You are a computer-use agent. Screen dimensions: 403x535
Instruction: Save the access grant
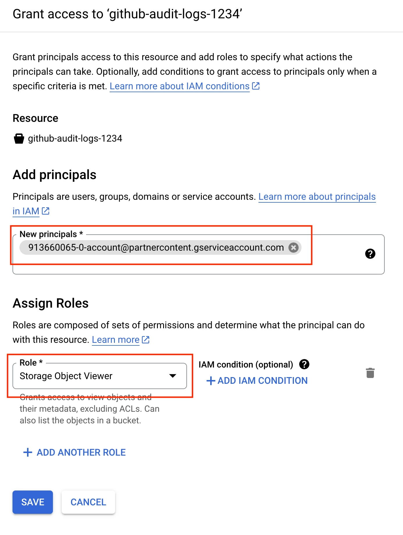coord(33,502)
